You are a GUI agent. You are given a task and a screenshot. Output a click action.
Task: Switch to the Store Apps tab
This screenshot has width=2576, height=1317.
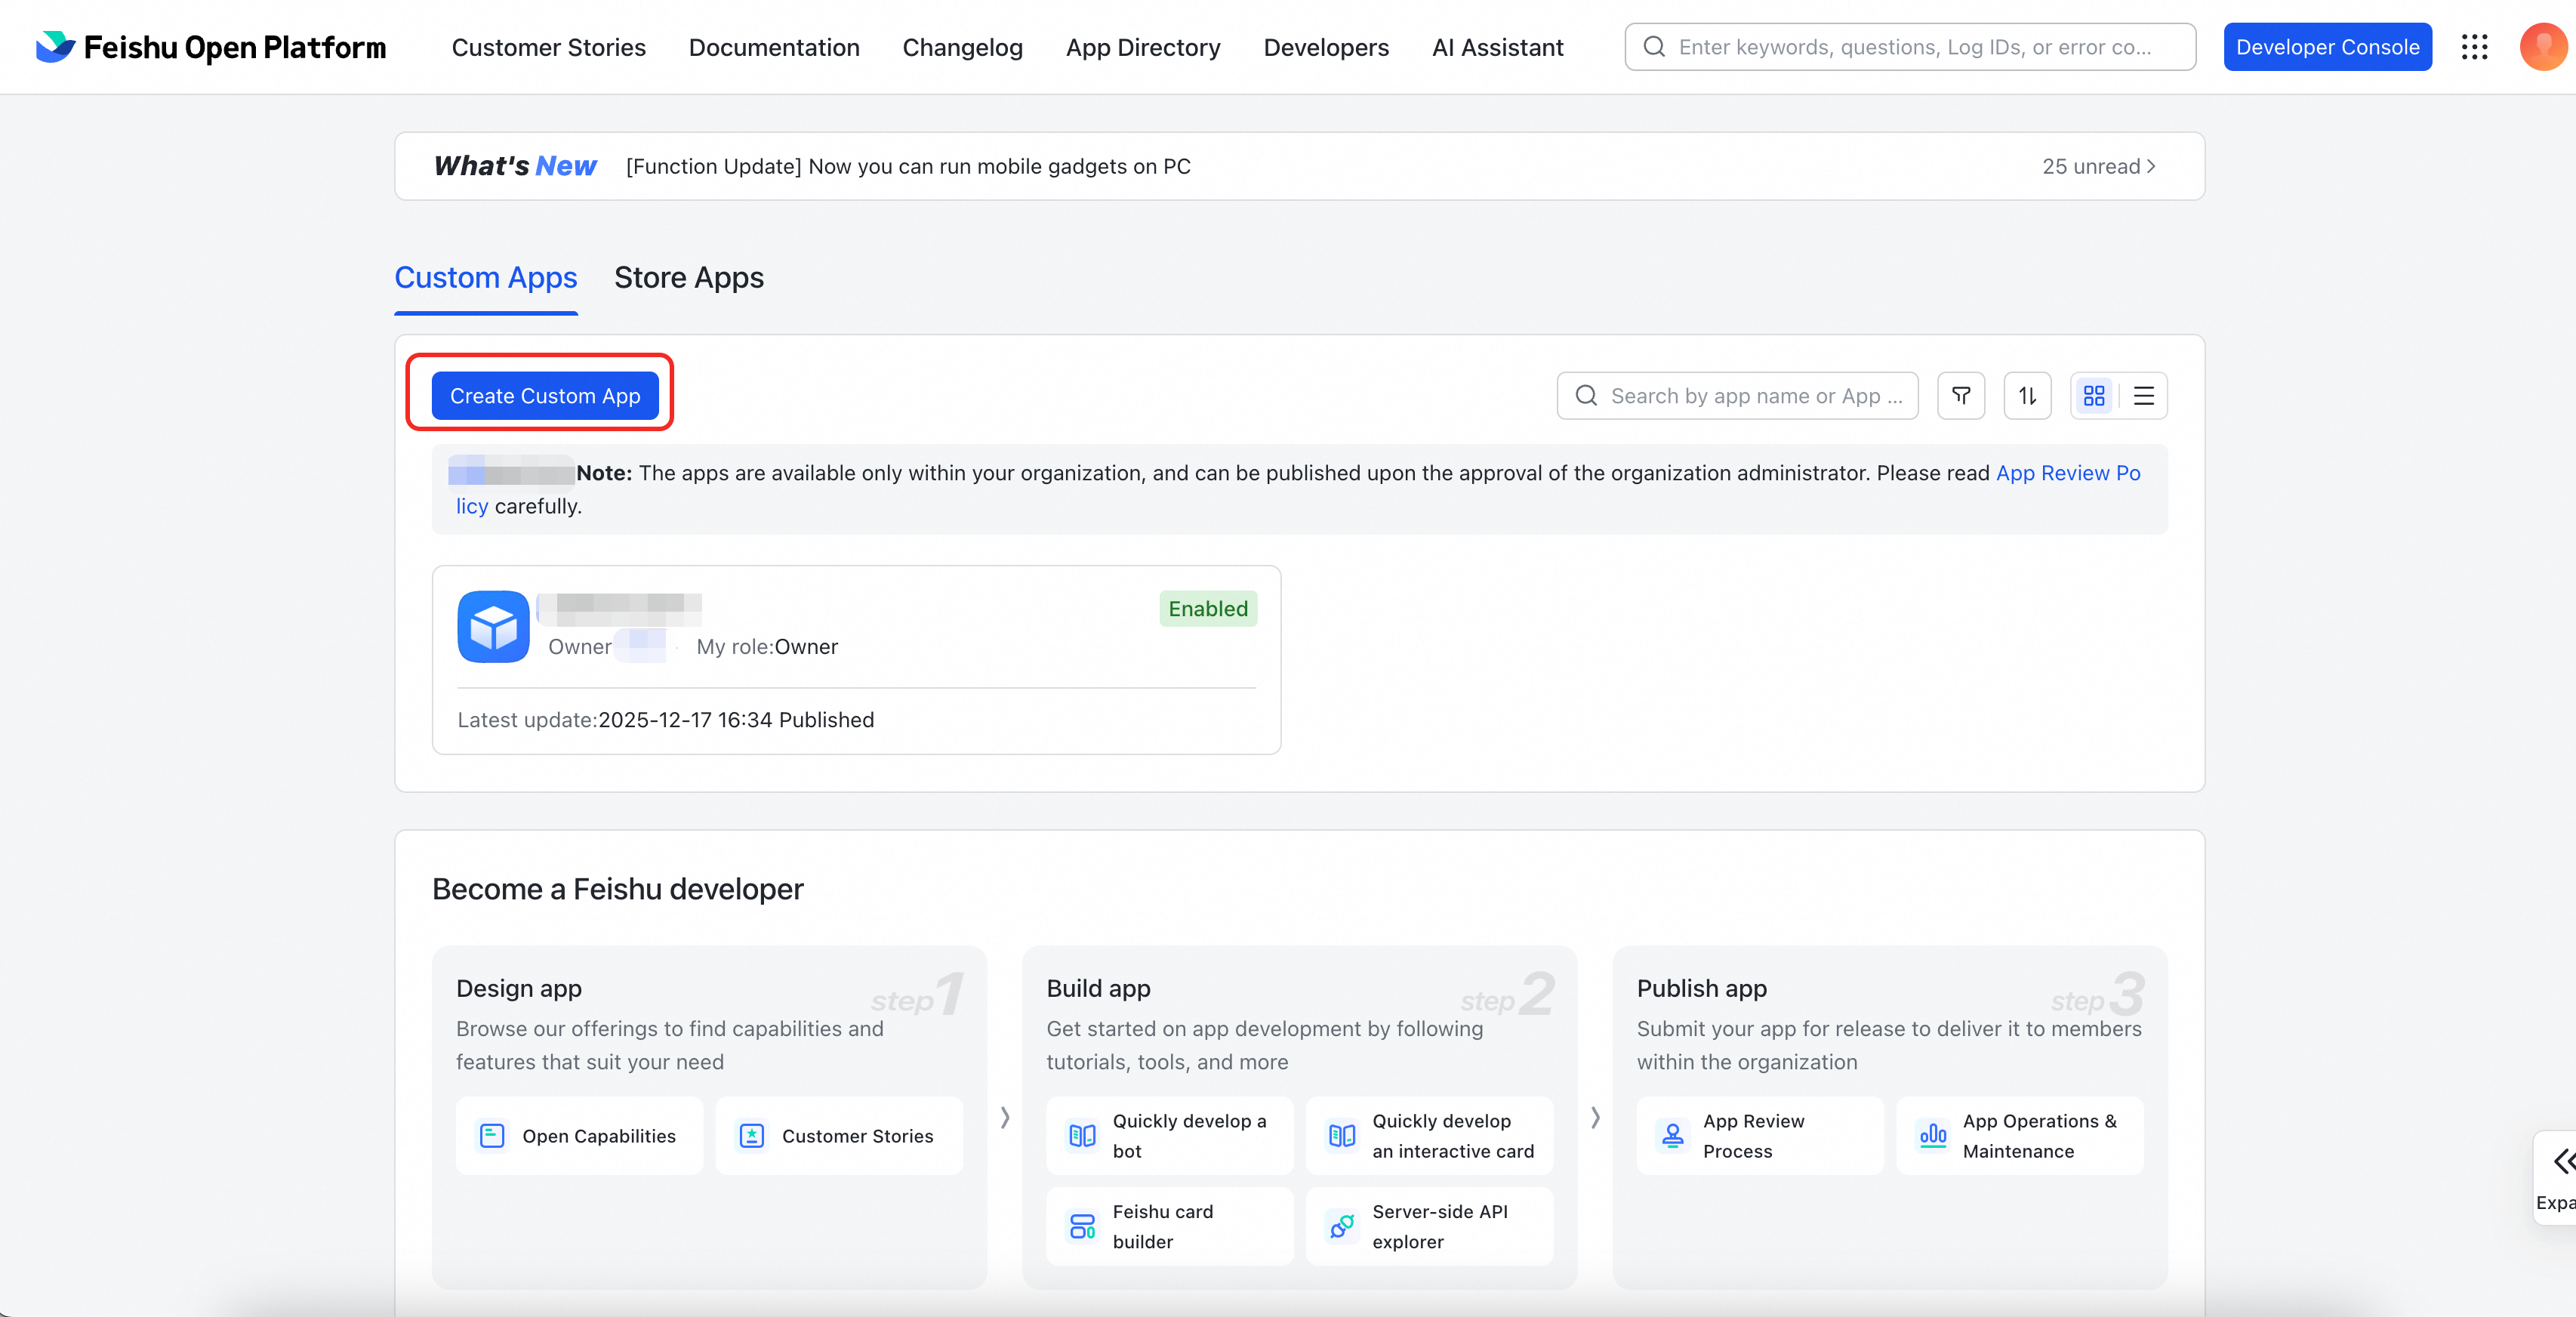(688, 278)
